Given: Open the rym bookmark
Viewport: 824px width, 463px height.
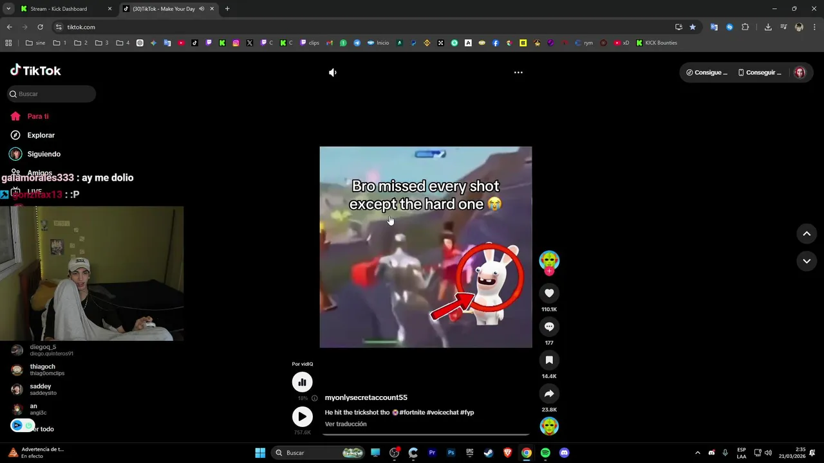Looking at the screenshot, I should pos(584,43).
